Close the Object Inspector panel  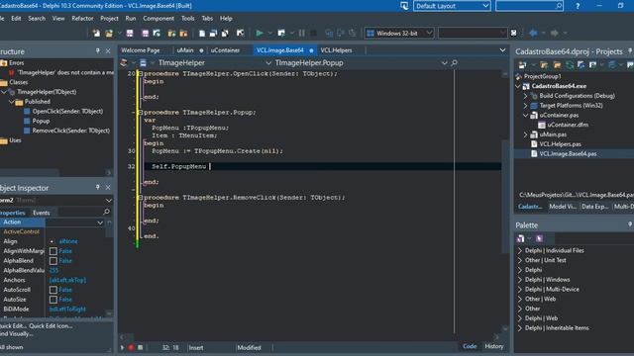pyautogui.click(x=108, y=188)
